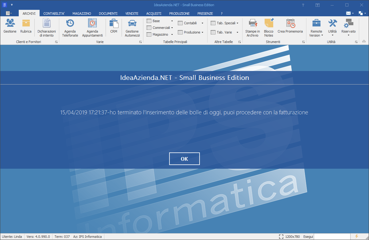Open Clienti e Fornitori group dialog launcher
Viewport: 369px width, 240px height.
pos(56,42)
